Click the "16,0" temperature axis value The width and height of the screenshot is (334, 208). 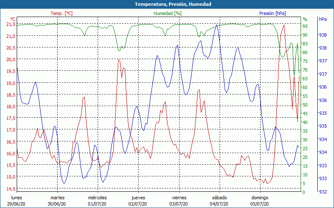[11, 153]
